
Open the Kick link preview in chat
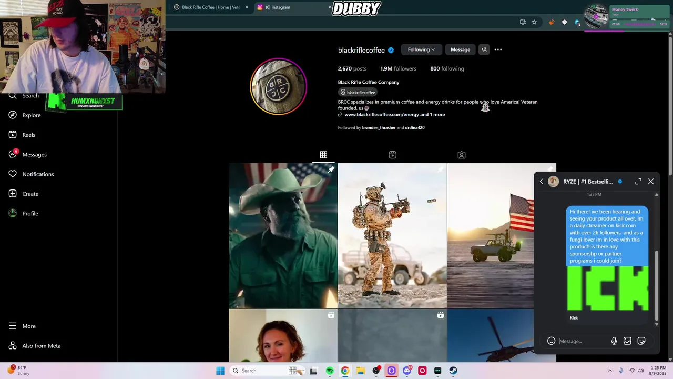(x=608, y=294)
